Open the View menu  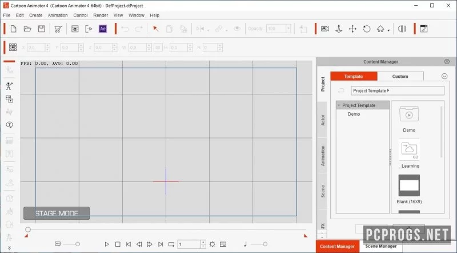click(x=118, y=15)
